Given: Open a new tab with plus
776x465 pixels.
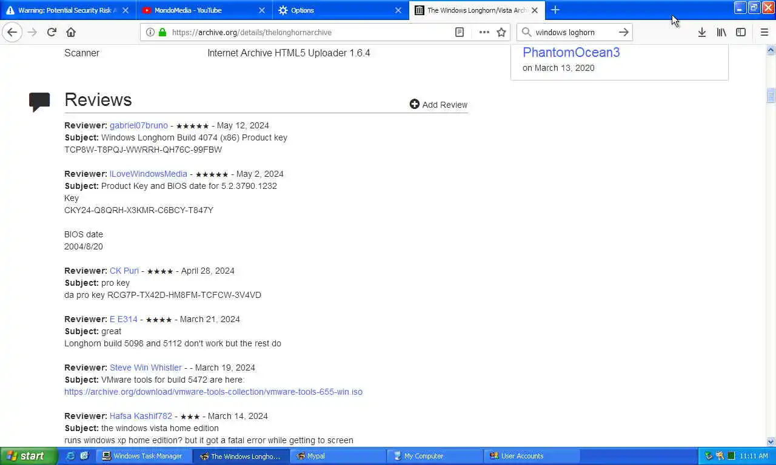Looking at the screenshot, I should click(555, 10).
